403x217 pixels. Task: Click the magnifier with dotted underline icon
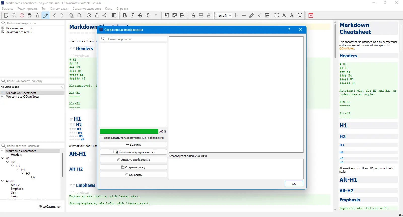(80, 15)
